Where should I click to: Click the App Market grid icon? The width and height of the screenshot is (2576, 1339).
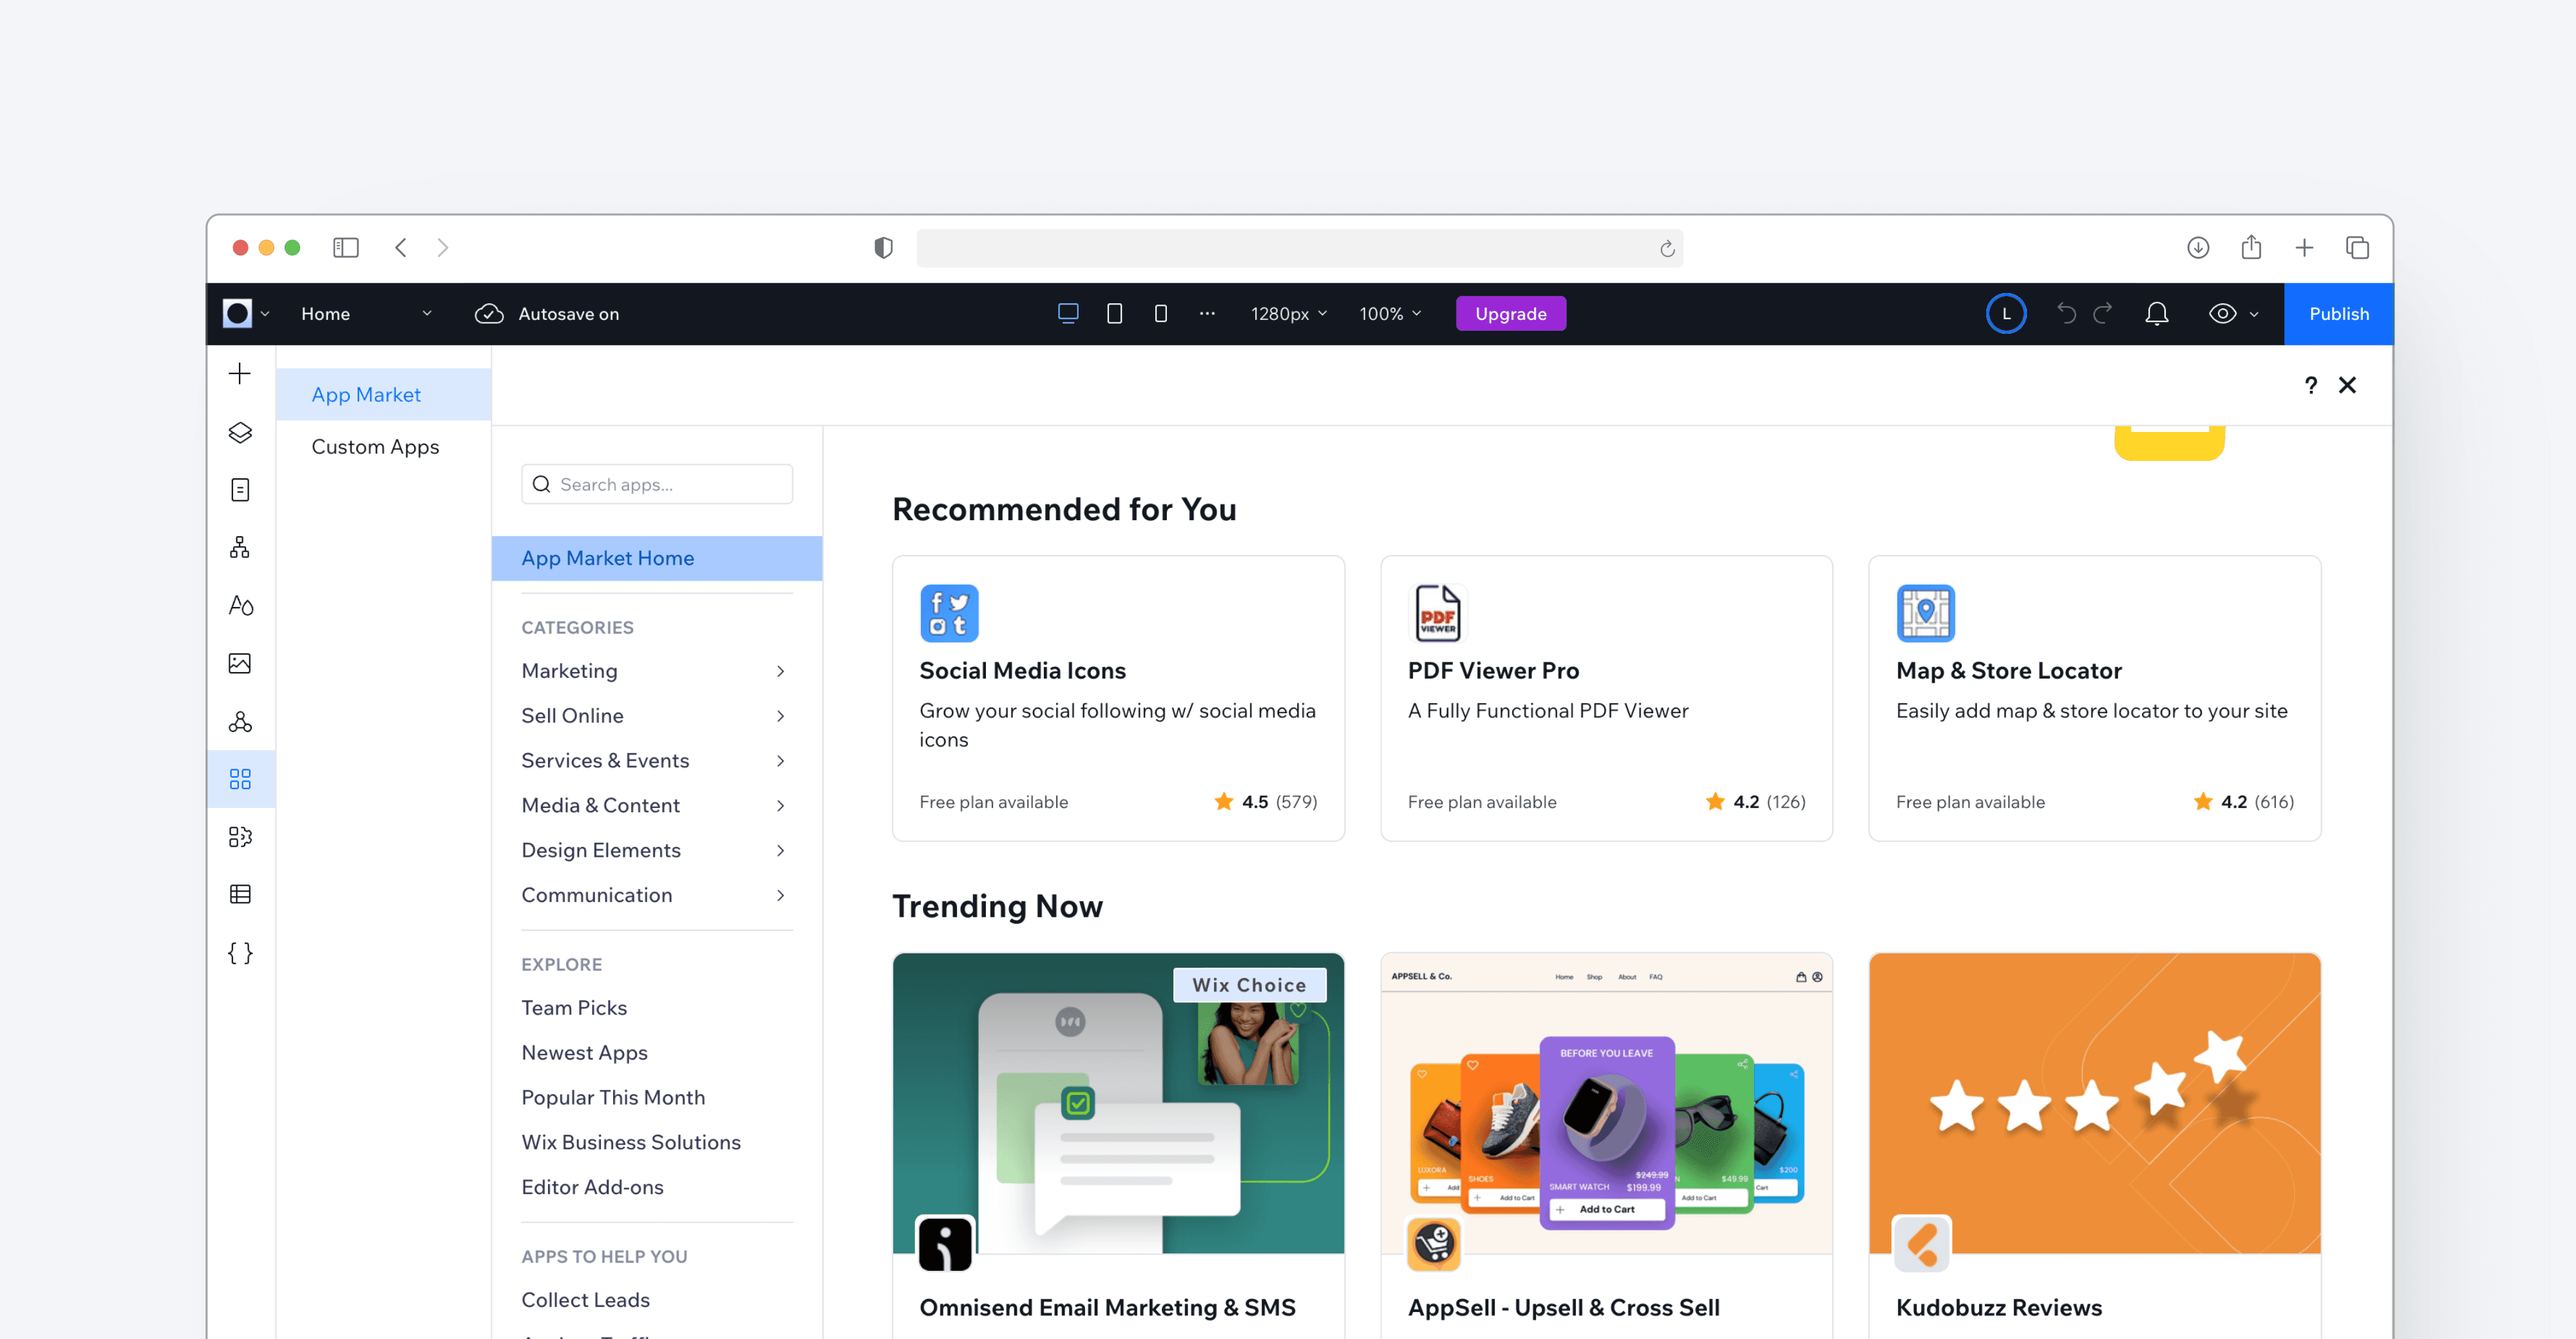click(x=240, y=778)
